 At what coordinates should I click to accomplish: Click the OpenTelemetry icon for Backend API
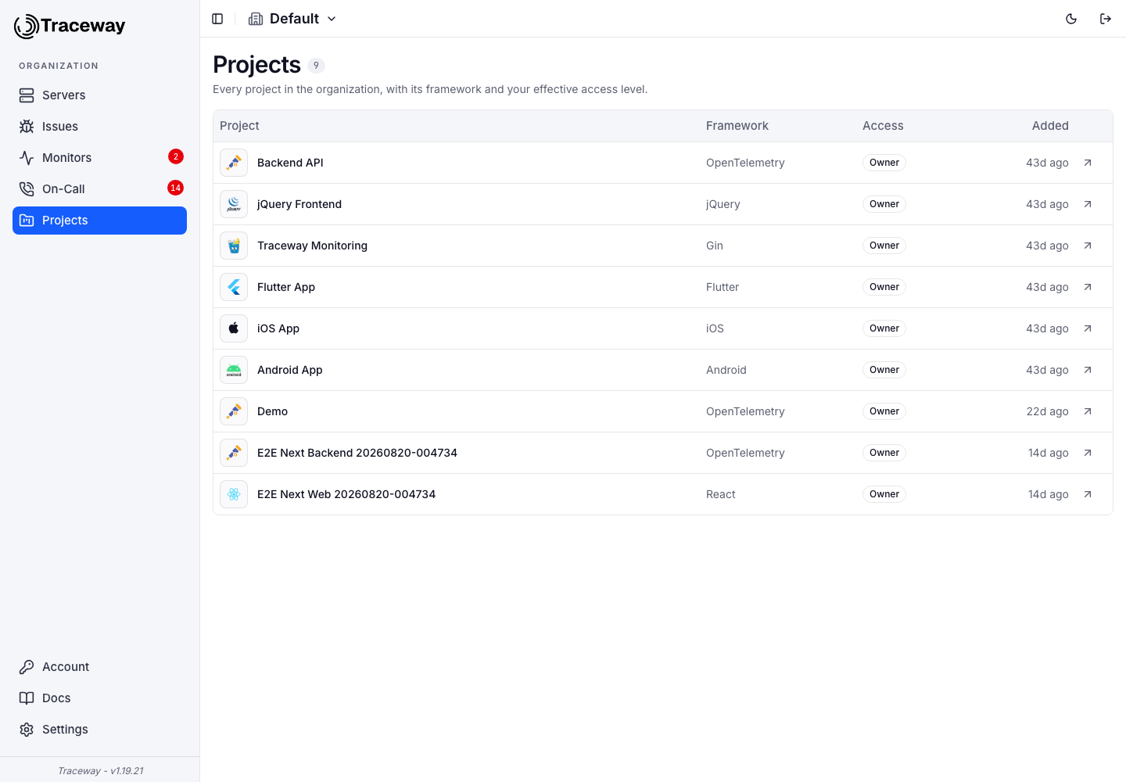pos(234,163)
